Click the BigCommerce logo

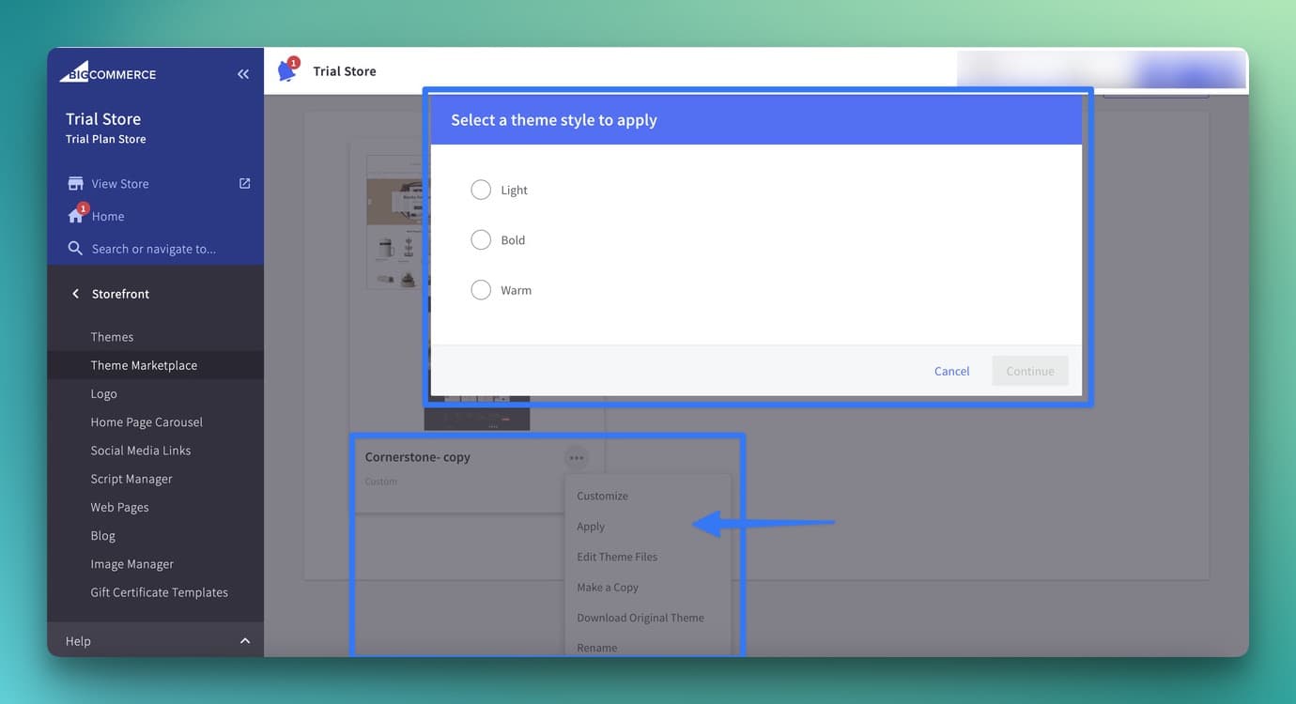pos(108,73)
